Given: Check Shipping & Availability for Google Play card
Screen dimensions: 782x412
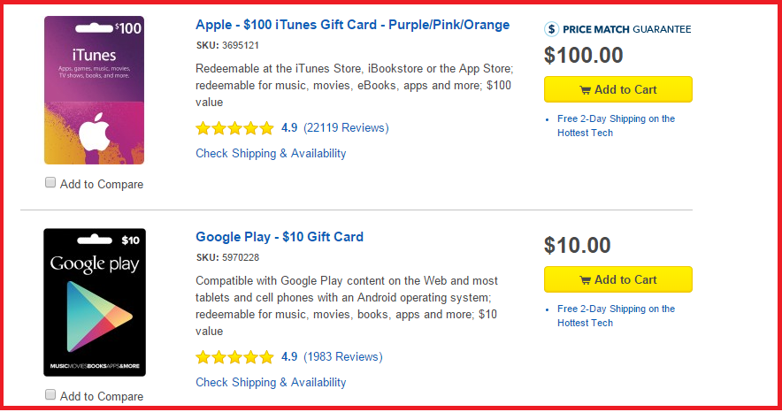Looking at the screenshot, I should 271,382.
